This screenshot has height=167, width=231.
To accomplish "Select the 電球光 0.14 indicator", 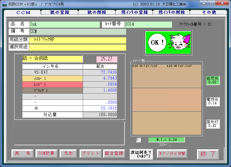I will [x=213, y=102].
